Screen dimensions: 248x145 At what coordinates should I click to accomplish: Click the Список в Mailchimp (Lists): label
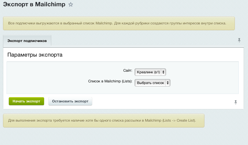[110, 81]
